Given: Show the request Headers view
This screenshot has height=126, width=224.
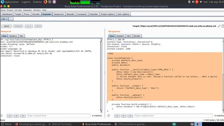Looking at the screenshot, I should [13, 36].
